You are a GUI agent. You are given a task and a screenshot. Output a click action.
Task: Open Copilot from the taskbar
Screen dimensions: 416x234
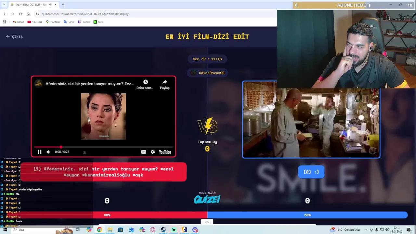pos(89,230)
